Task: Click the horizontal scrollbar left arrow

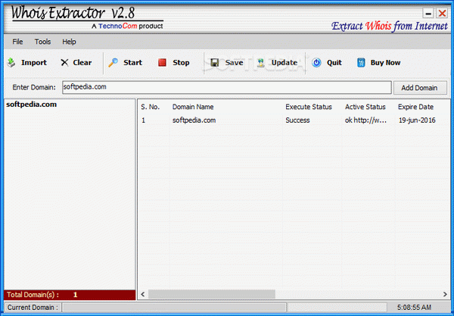Action: [x=143, y=294]
